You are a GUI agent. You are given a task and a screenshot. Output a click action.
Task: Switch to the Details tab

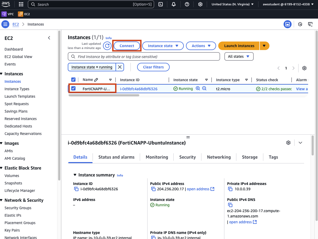pyautogui.click(x=80, y=157)
